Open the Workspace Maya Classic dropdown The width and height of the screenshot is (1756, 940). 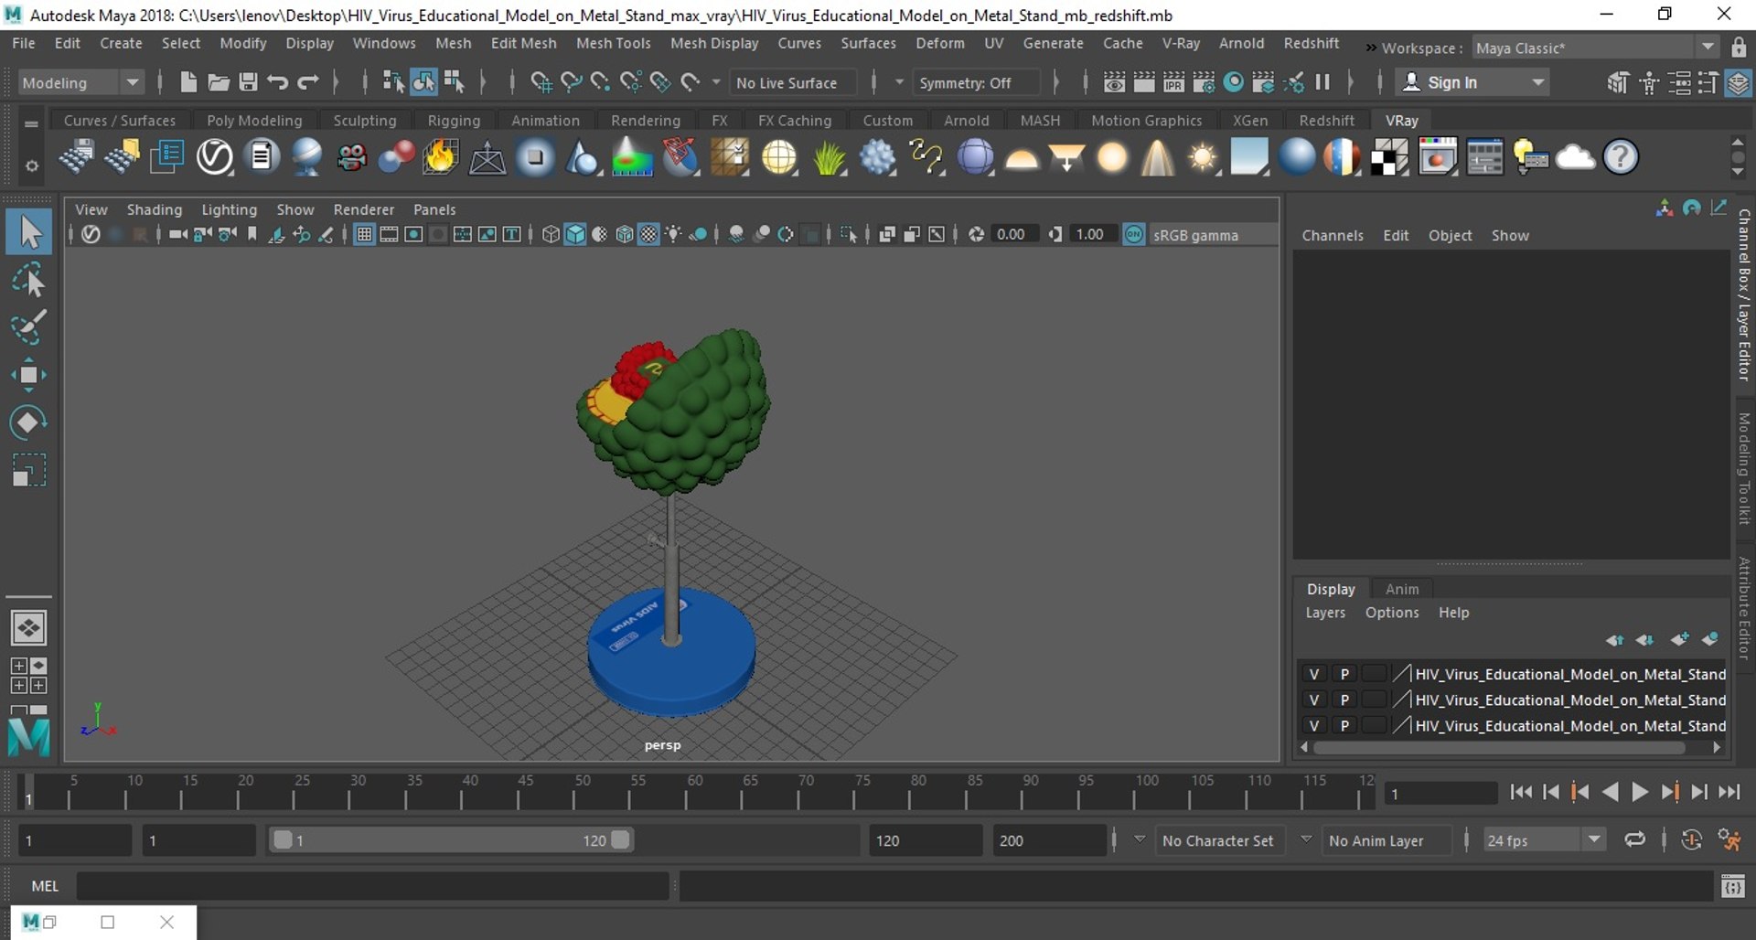(x=1595, y=48)
